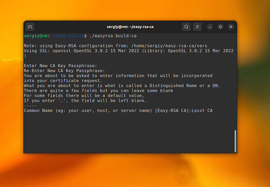This screenshot has width=270, height=187.
Task: Minimize the terminal window
Action: (211, 27)
